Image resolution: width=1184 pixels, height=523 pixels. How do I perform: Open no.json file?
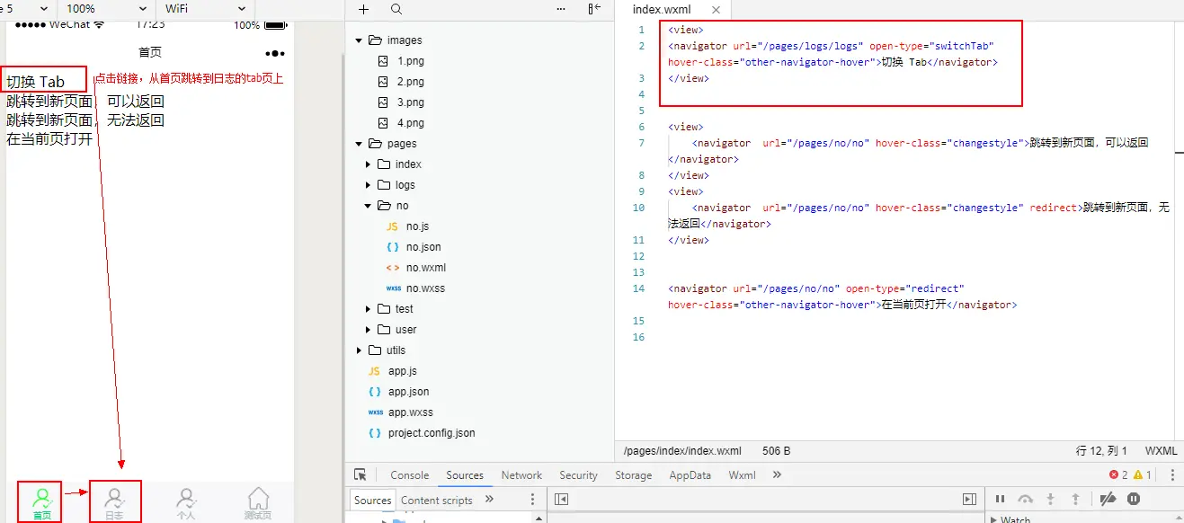pyautogui.click(x=423, y=247)
